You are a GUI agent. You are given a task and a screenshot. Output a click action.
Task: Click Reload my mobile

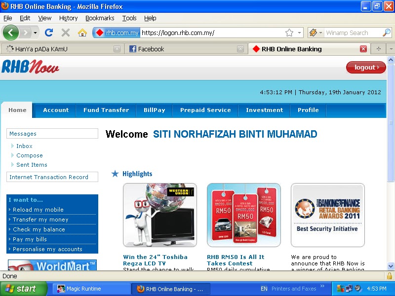[38, 210]
